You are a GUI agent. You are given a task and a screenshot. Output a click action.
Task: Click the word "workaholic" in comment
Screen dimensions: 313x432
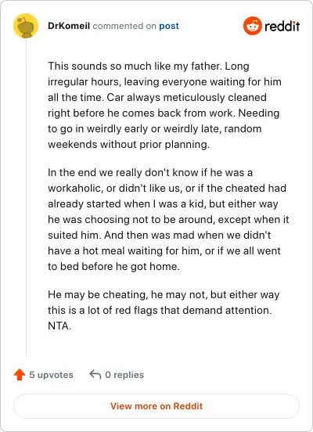(75, 188)
